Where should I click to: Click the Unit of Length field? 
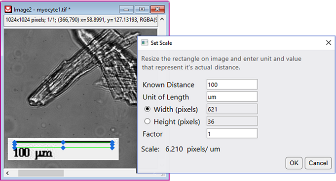[x=232, y=97]
